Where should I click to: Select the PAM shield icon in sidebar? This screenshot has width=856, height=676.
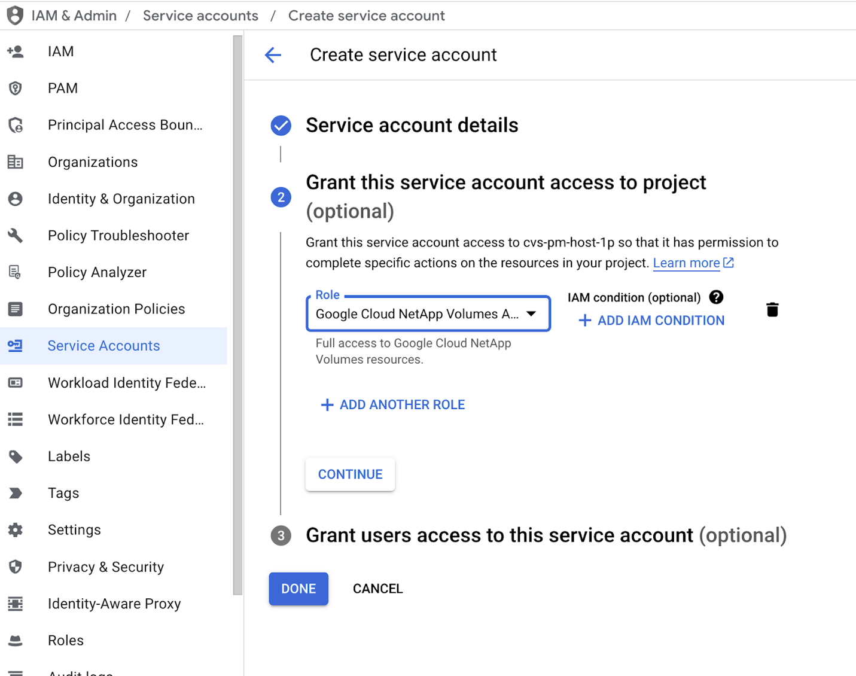[x=16, y=88]
